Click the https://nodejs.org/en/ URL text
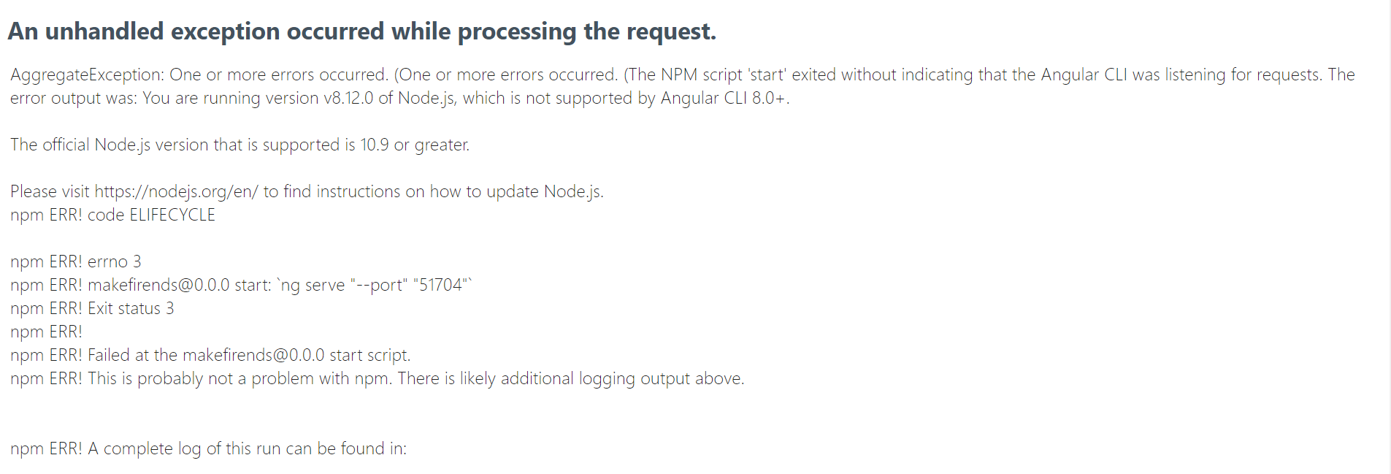Image resolution: width=1391 pixels, height=474 pixels. click(177, 191)
